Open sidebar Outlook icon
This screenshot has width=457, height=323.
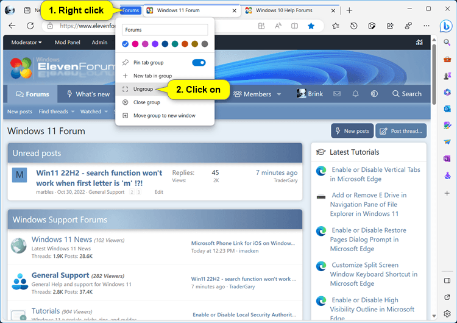(447, 109)
